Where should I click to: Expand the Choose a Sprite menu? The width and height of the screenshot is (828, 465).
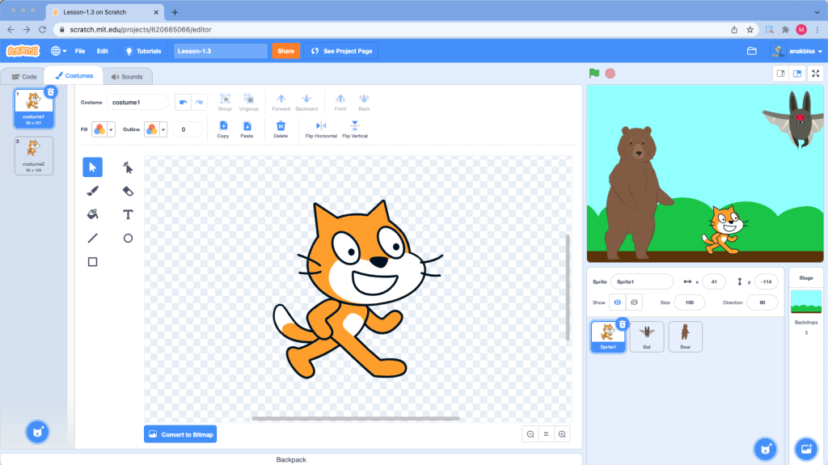[766, 449]
